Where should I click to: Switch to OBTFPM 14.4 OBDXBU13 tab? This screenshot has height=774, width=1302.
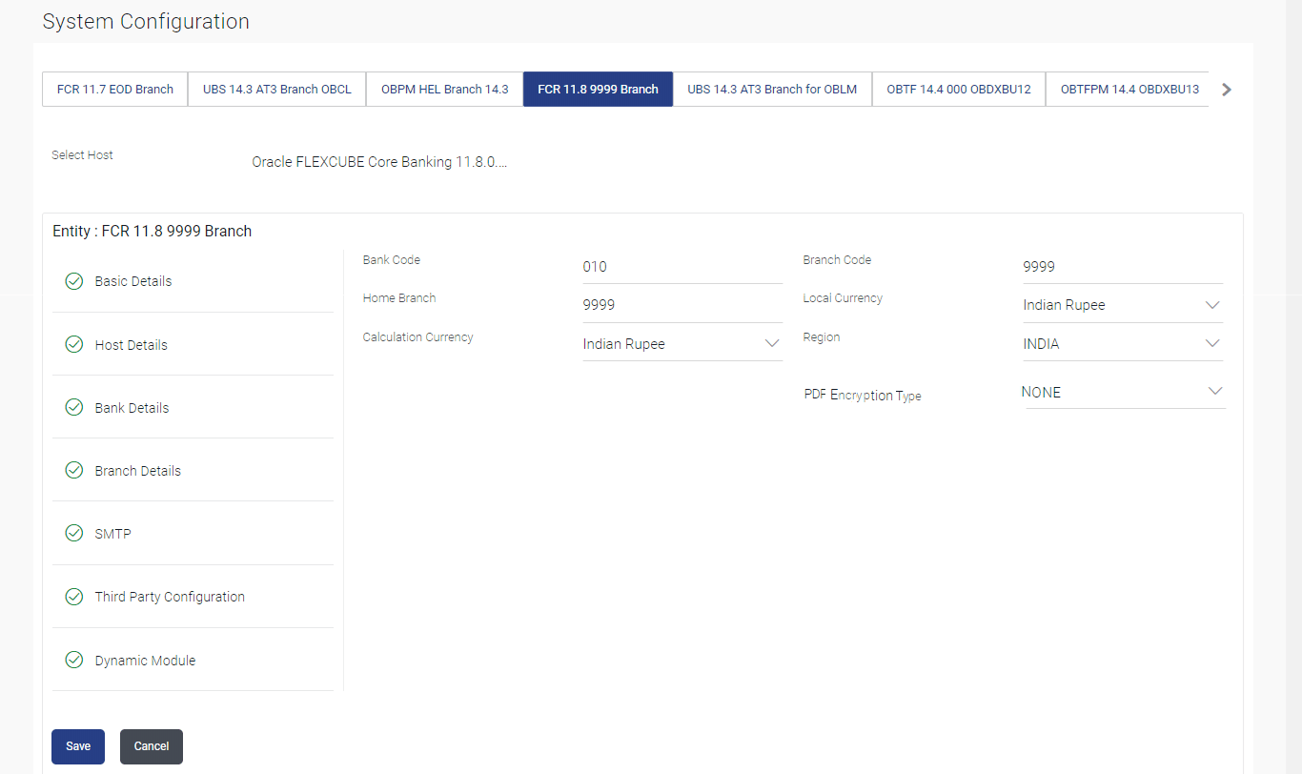click(1129, 90)
